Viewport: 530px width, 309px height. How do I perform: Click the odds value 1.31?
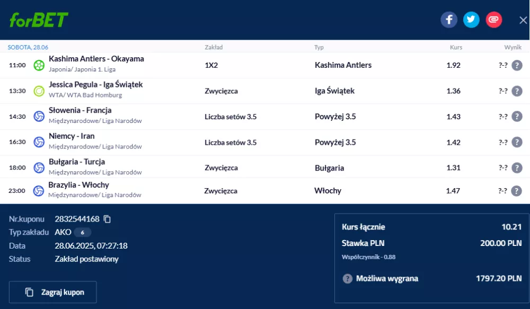[453, 167]
